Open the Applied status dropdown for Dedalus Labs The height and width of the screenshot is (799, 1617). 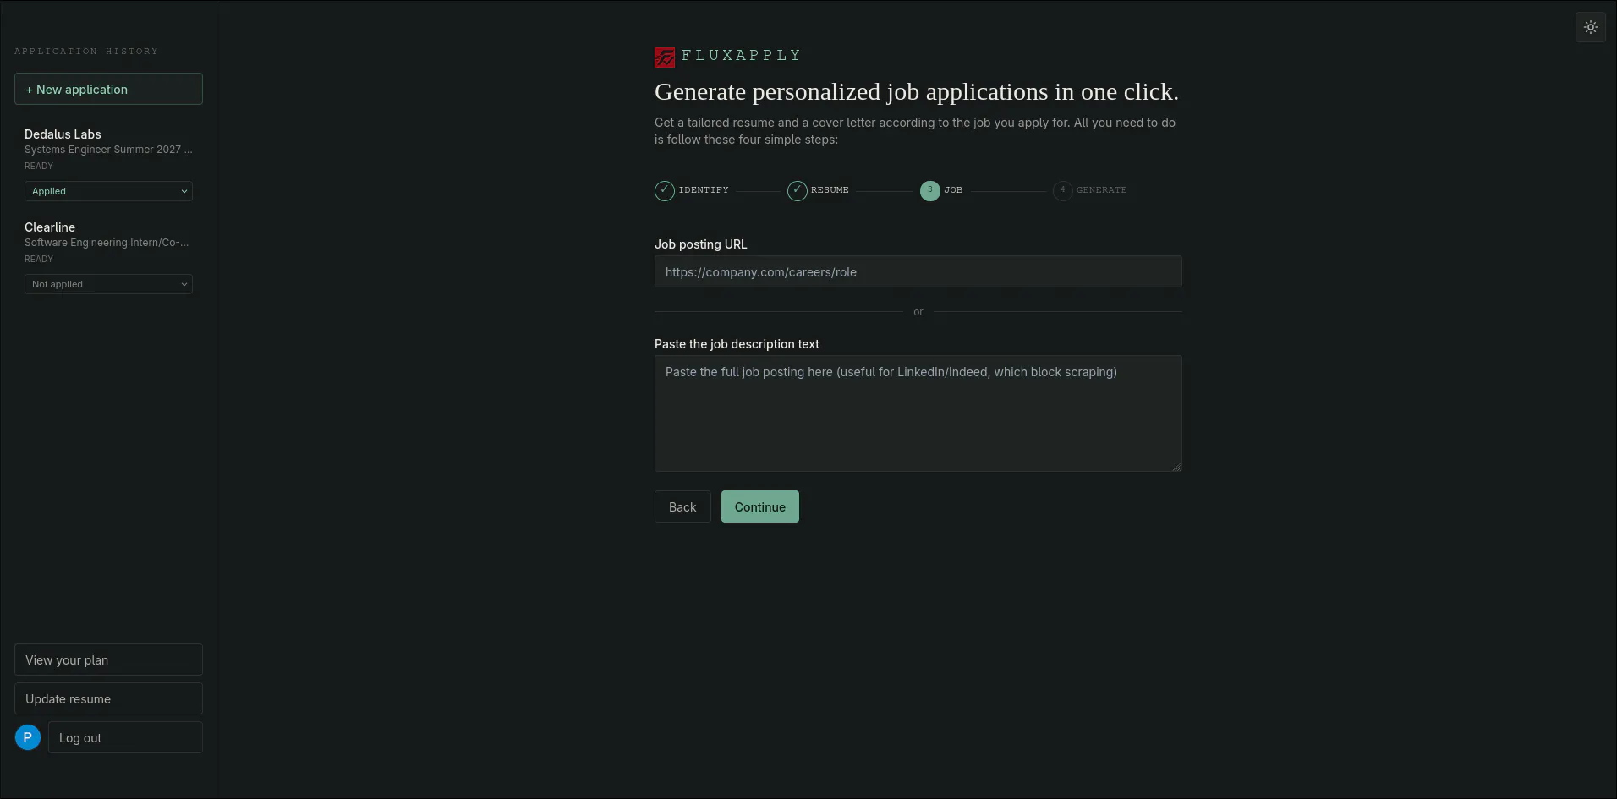click(x=108, y=191)
